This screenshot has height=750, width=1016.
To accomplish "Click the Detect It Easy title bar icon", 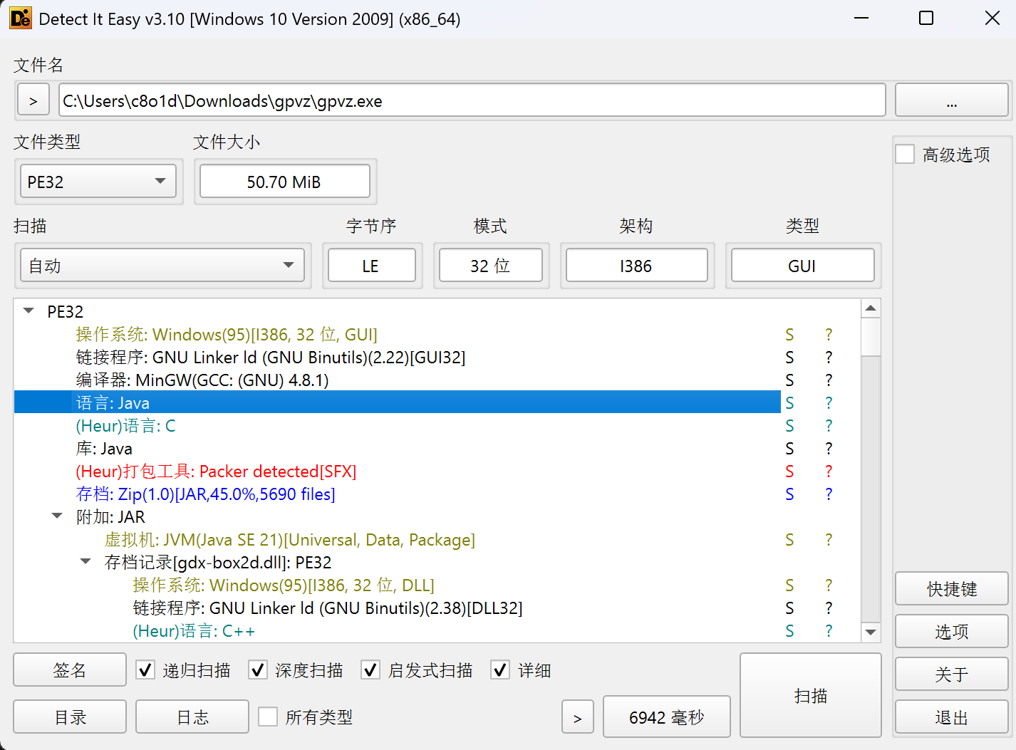I will click(21, 19).
